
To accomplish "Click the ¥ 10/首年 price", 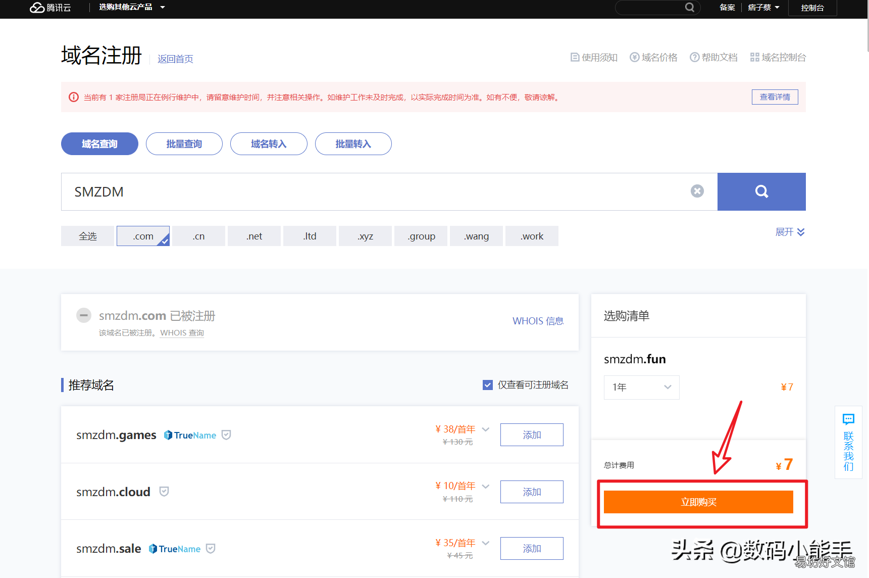I will point(455,486).
